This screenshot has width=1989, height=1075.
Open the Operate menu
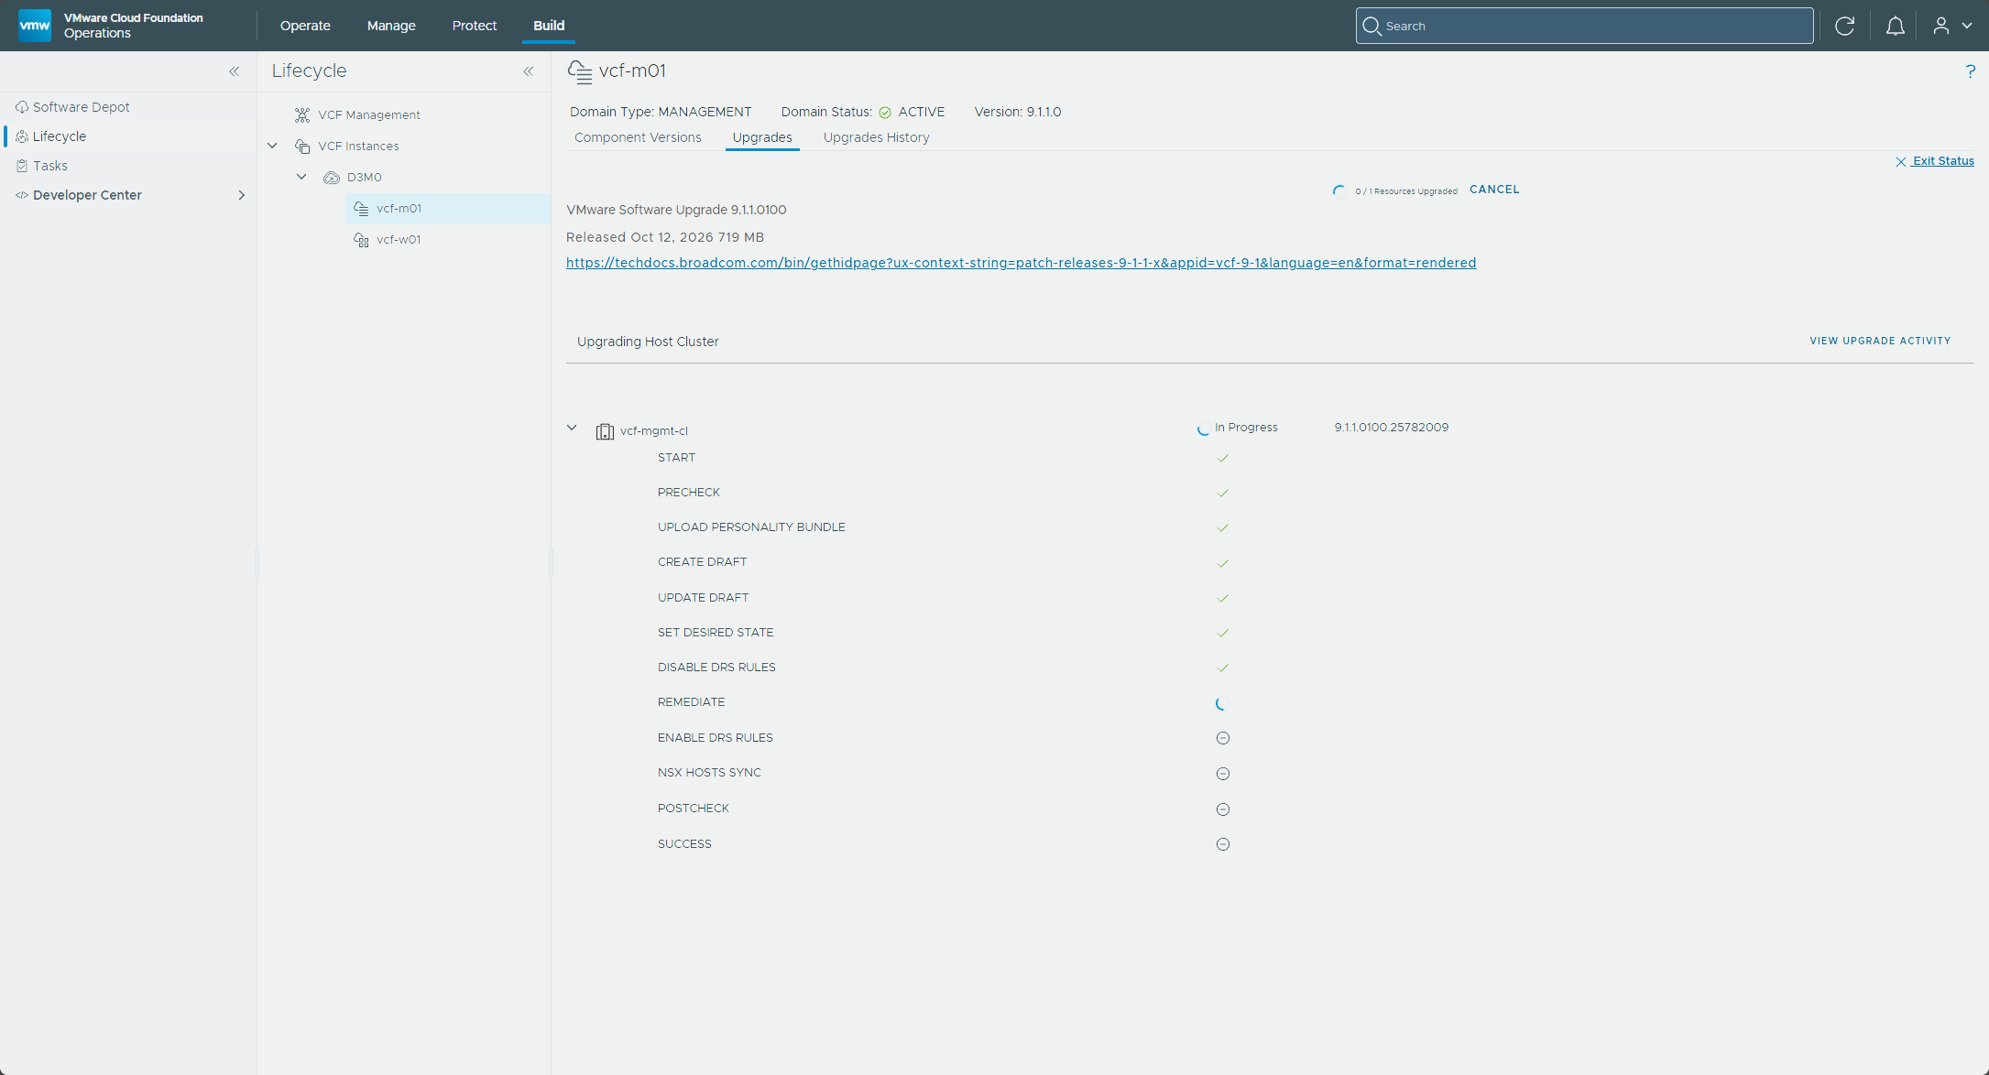[305, 26]
